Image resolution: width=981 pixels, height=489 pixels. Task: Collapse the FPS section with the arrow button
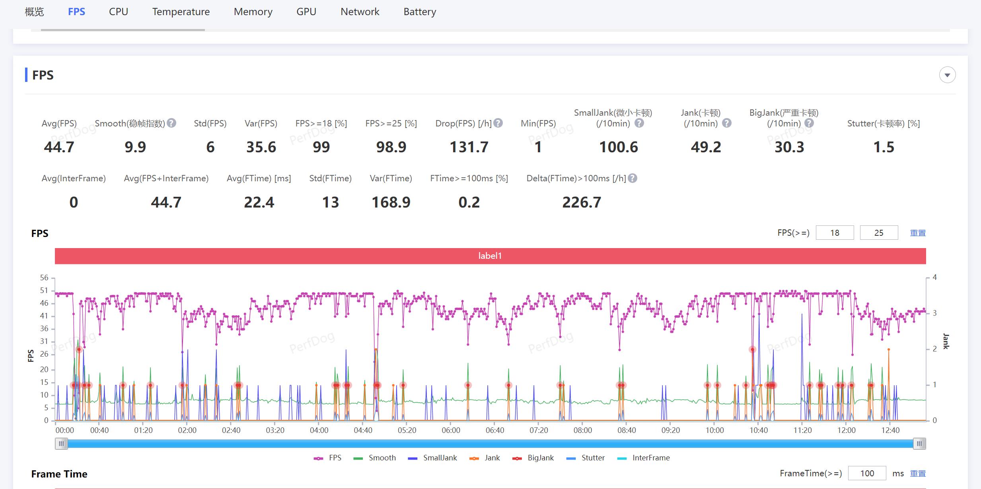pos(947,75)
